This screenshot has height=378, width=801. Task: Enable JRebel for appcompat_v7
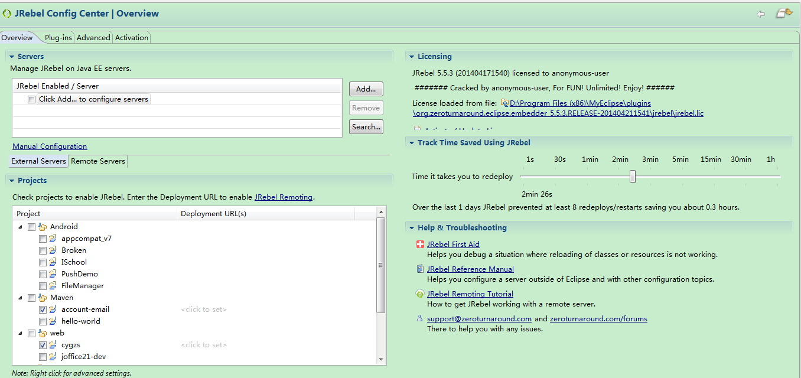point(43,239)
